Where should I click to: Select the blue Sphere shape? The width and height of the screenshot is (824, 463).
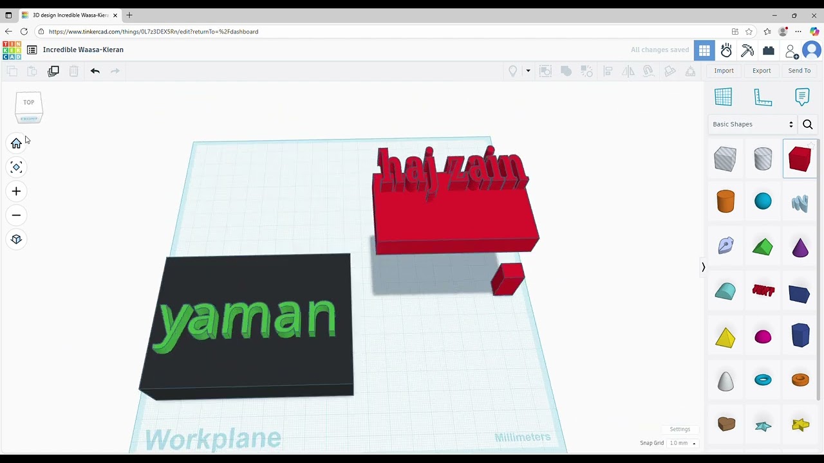(x=763, y=201)
